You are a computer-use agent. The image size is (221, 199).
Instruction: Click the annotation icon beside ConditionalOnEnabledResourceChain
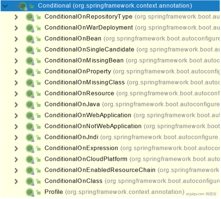[x=30, y=171]
